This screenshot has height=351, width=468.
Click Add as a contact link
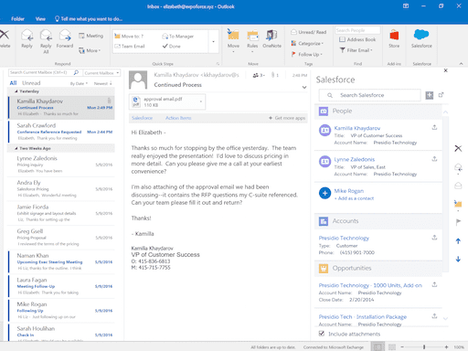[354, 198]
